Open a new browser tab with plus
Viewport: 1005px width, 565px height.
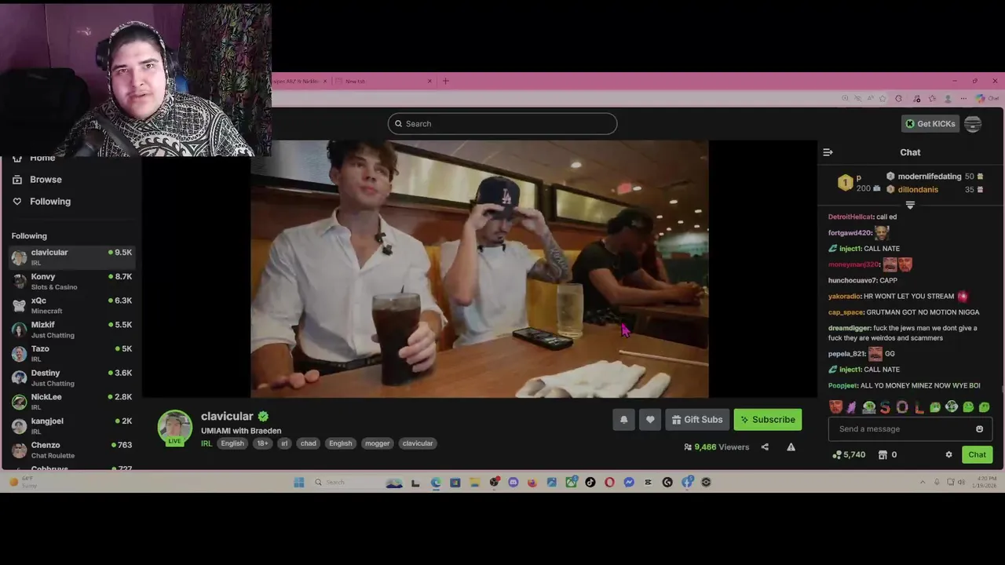coord(445,81)
